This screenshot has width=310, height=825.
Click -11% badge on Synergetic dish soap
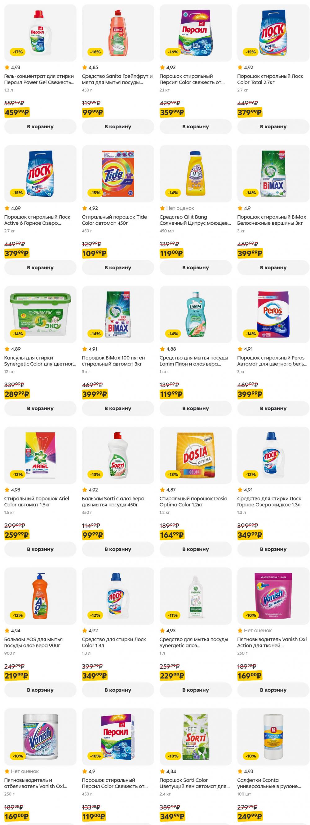click(173, 615)
